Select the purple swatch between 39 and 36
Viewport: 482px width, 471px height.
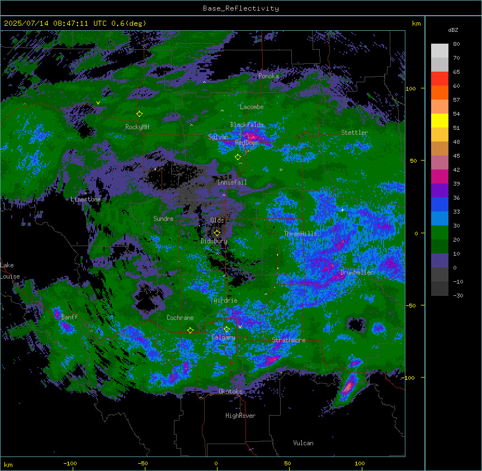pyautogui.click(x=440, y=191)
